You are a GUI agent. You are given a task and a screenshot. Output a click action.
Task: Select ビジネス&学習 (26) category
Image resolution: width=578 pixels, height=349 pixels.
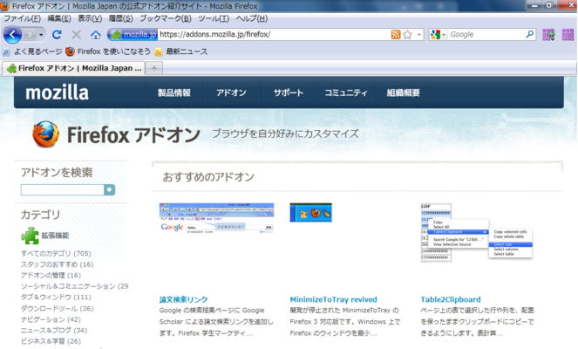pos(51,341)
